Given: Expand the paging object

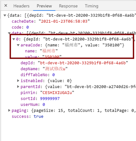Looking at the screenshot, I should (9, 110).
